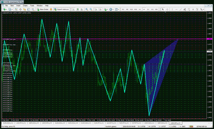Click the magenta horizontal price line
This screenshot has height=129, width=214.
coord(104,39)
